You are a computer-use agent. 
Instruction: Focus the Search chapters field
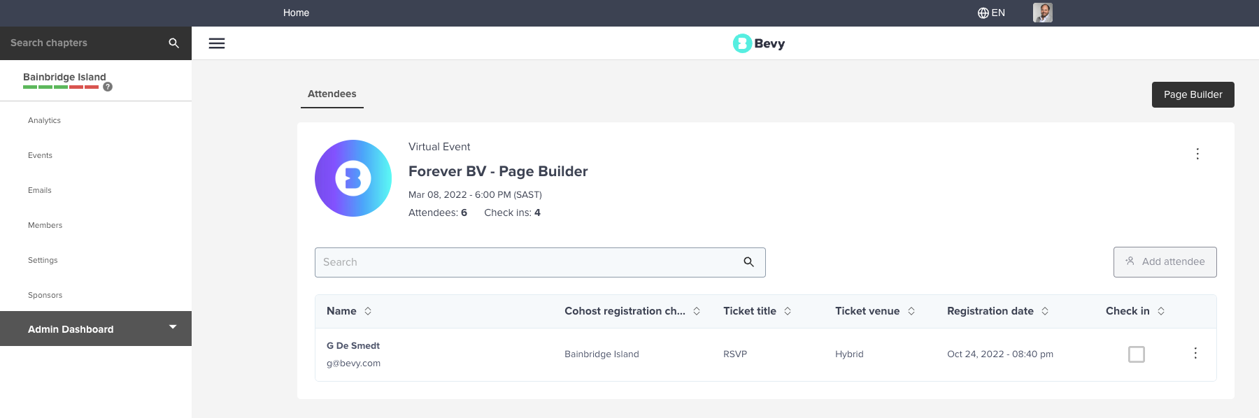tap(84, 43)
